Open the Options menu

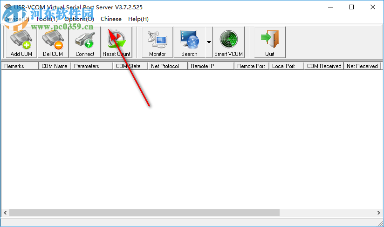click(x=79, y=19)
